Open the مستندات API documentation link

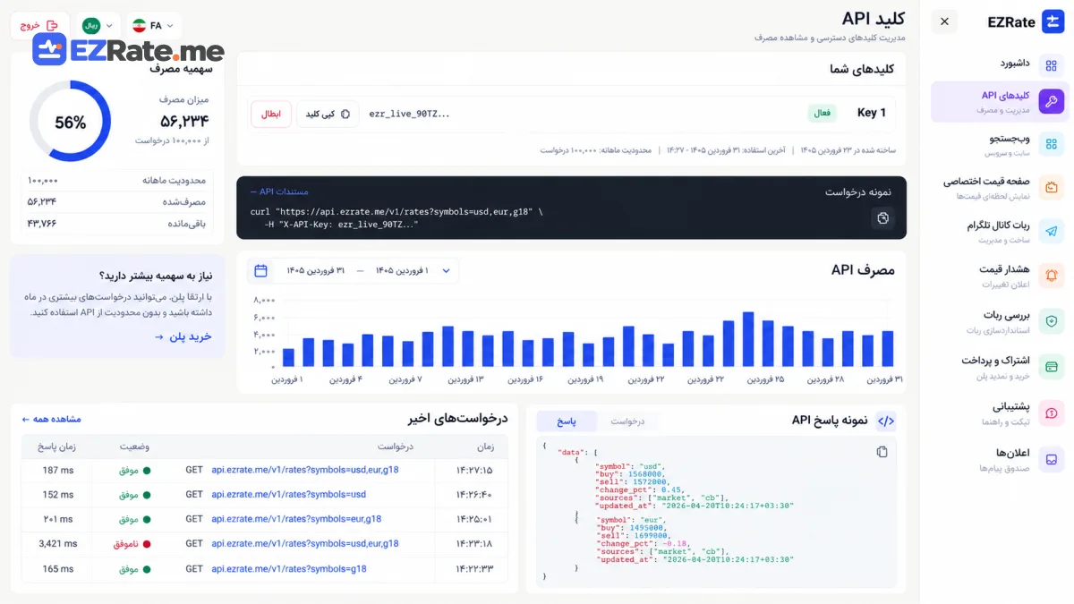279,191
